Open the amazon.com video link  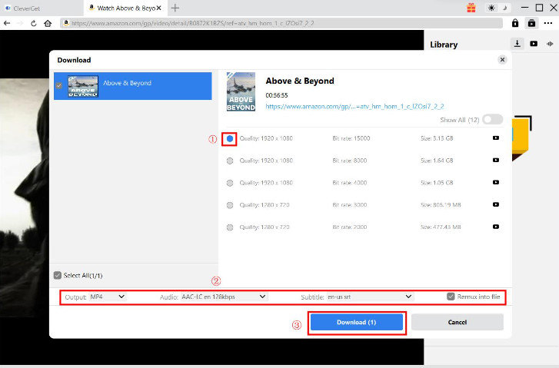(x=354, y=106)
